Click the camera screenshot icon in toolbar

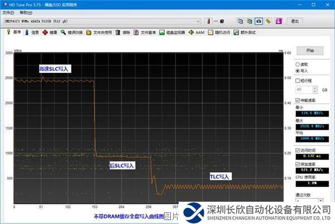(259, 21)
